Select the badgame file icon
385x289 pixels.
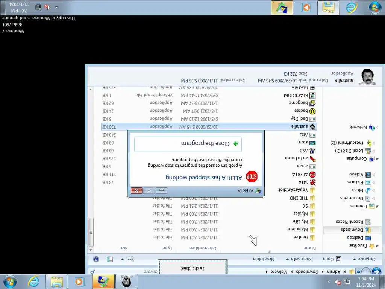pyautogui.click(x=312, y=103)
